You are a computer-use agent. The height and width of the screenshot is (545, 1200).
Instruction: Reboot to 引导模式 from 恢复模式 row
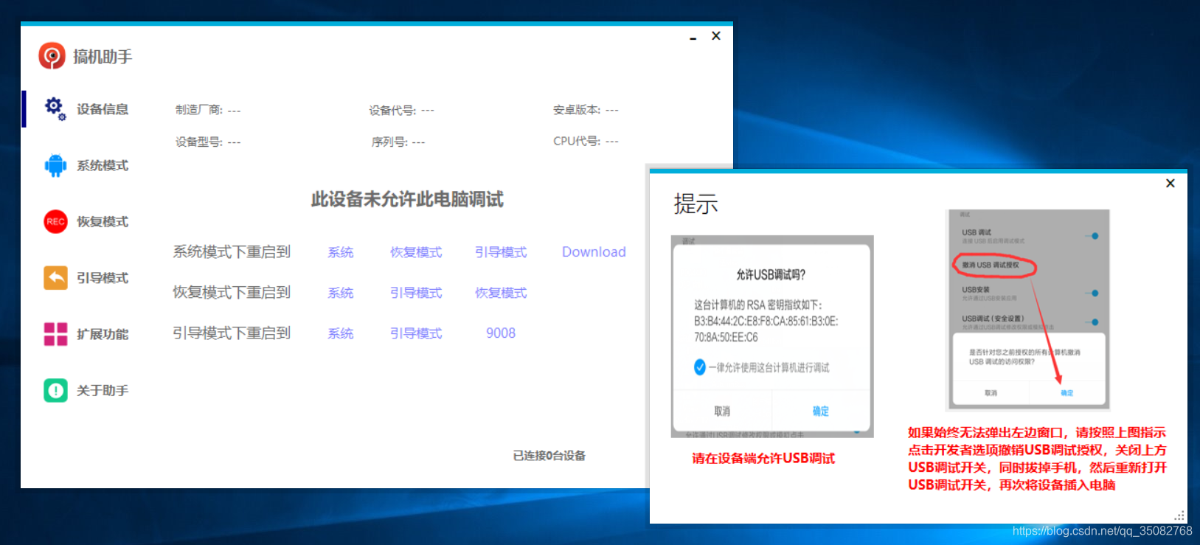pos(416,293)
